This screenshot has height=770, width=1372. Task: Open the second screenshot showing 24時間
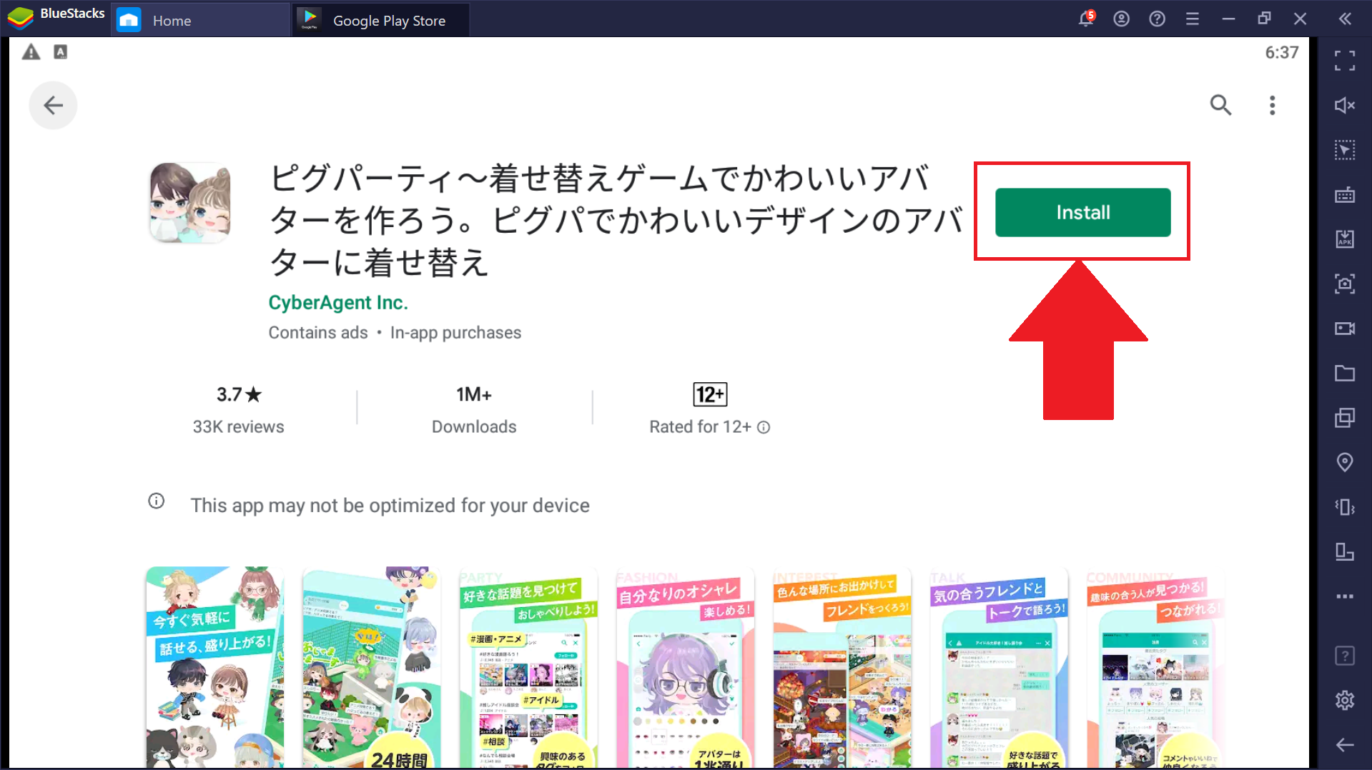coord(372,668)
